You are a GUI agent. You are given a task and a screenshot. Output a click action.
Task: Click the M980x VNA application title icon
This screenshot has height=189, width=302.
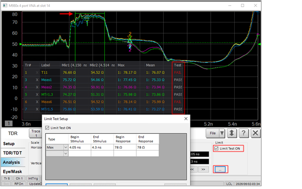(5, 6)
